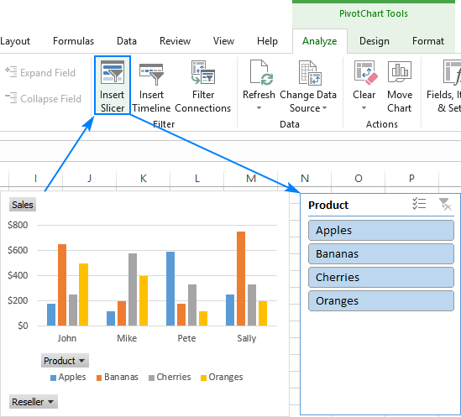This screenshot has height=417, width=461.
Task: Open the Help tab
Action: (x=267, y=41)
